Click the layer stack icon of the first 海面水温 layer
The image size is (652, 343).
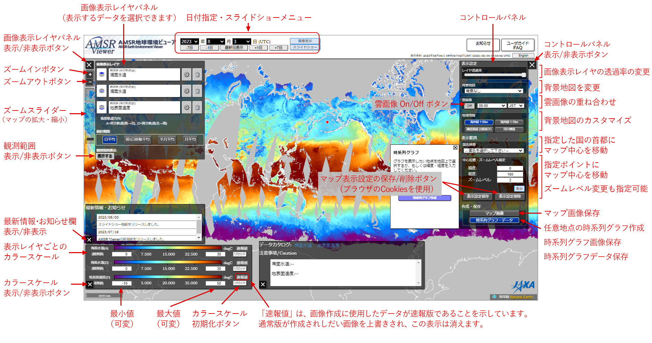click(x=101, y=74)
